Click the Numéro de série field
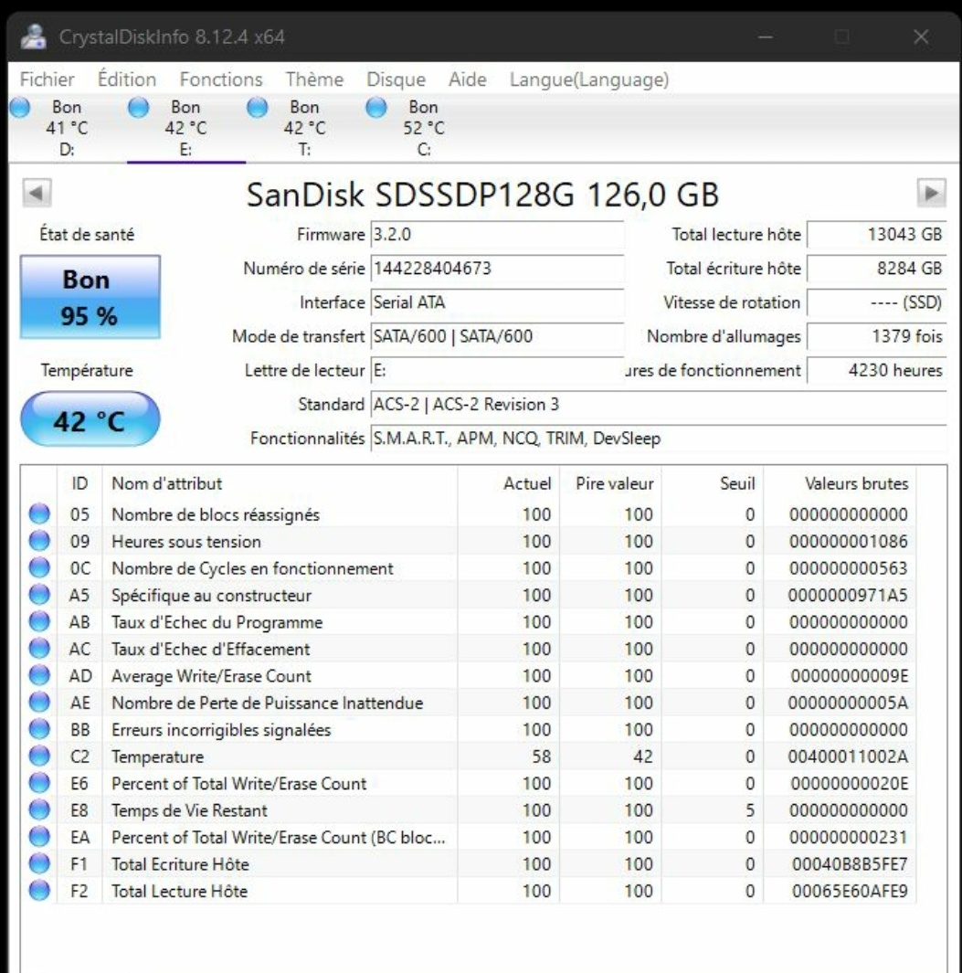 pyautogui.click(x=496, y=270)
